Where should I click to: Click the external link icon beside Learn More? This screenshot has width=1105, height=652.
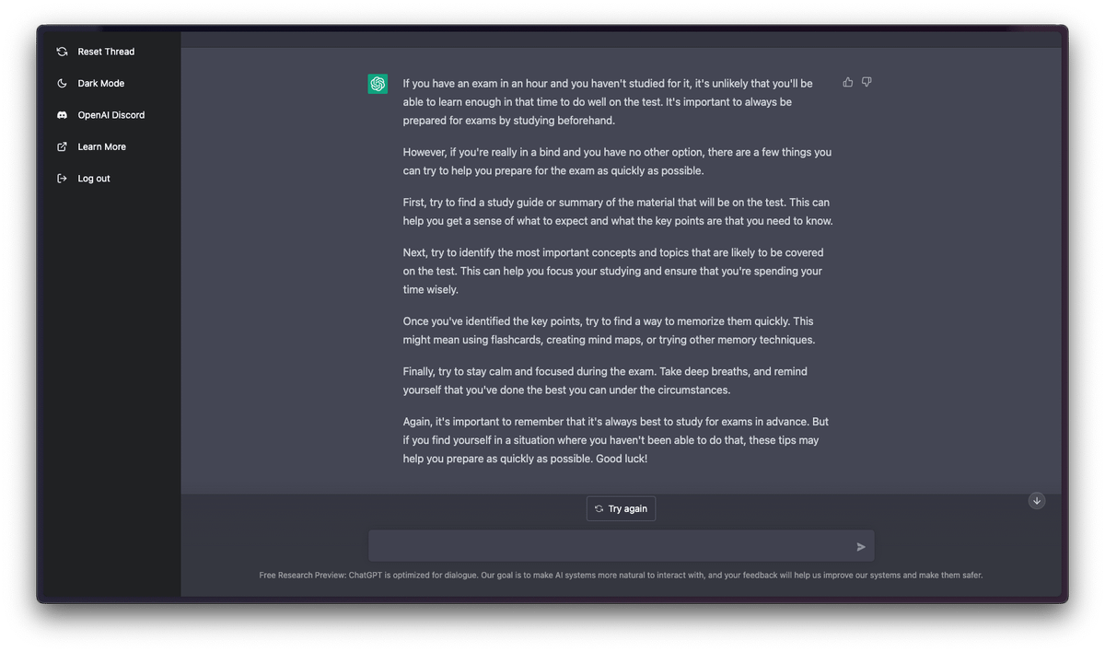click(62, 147)
